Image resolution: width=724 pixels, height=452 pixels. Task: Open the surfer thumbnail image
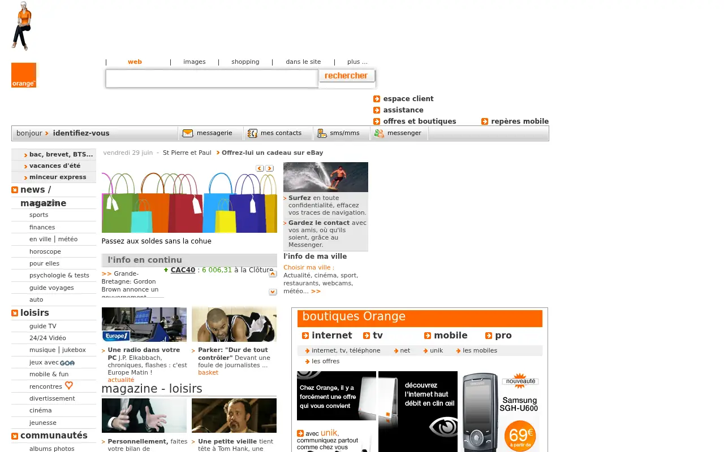click(x=326, y=177)
